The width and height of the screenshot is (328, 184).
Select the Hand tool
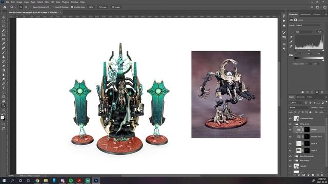[4, 101]
